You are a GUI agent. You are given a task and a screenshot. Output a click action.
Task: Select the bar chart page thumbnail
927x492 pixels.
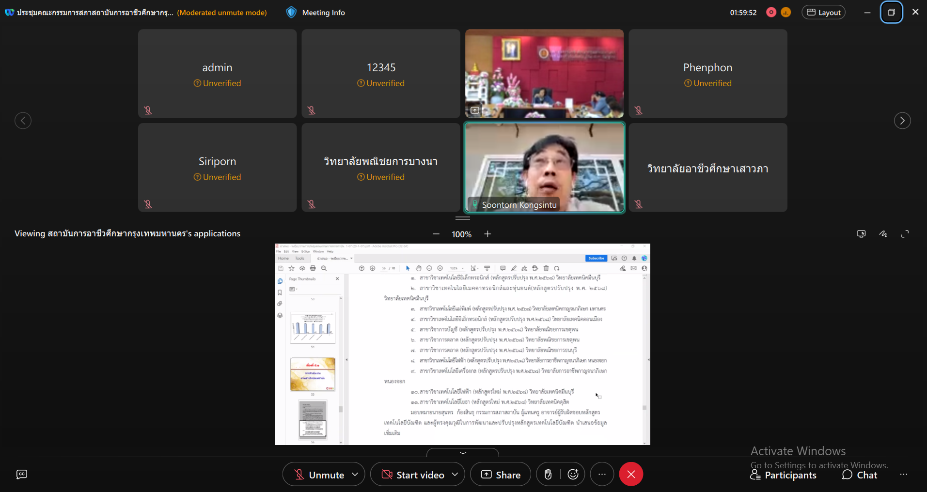(313, 328)
